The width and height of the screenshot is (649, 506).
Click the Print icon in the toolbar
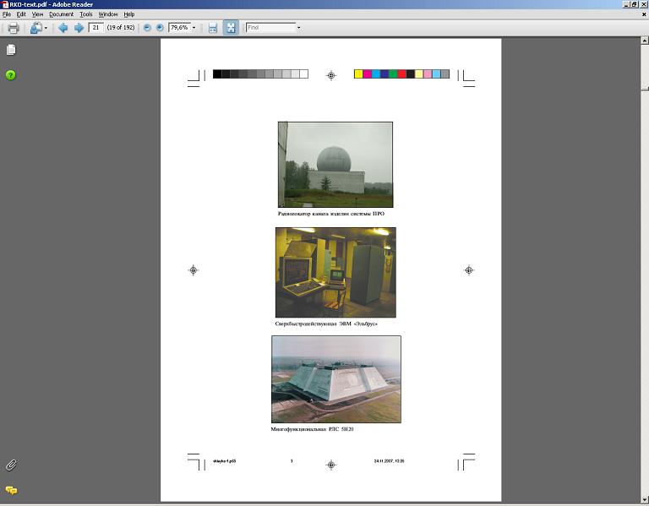pos(14,28)
